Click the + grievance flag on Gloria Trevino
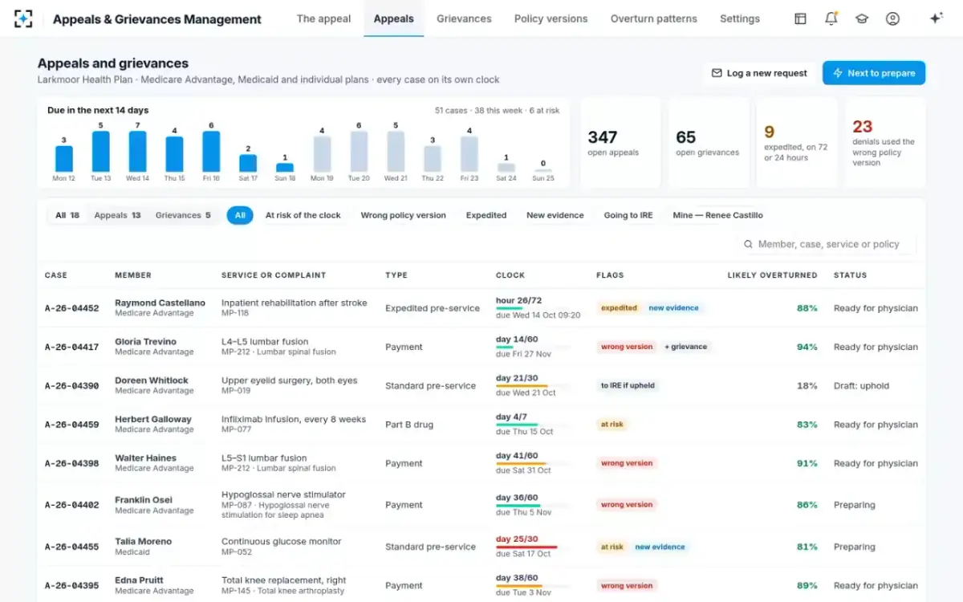 (x=685, y=347)
